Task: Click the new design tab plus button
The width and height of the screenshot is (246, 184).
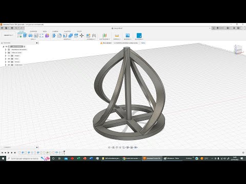Action: tap(214, 28)
